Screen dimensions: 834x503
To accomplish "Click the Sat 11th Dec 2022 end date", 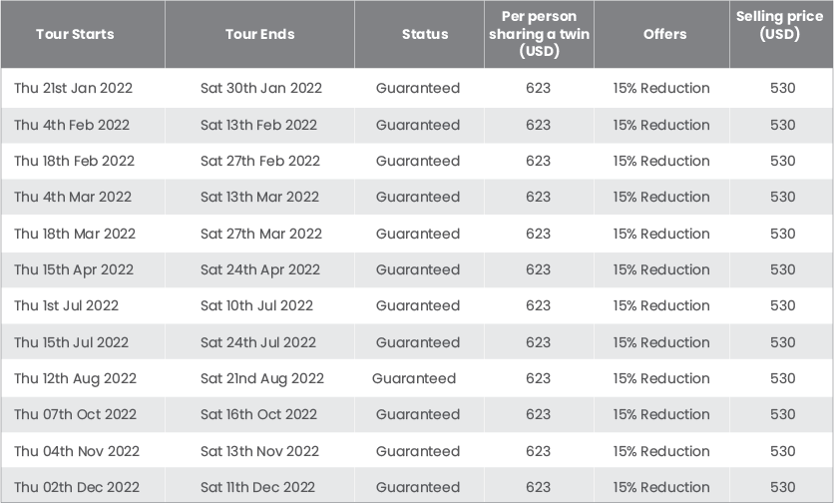I will [257, 487].
